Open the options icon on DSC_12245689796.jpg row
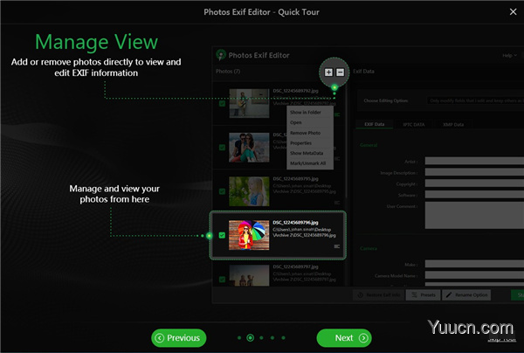524x353 pixels. (x=337, y=246)
